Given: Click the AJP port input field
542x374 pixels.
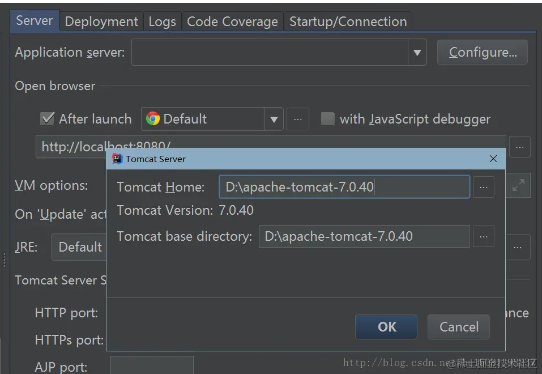Looking at the screenshot, I should 152,365.
